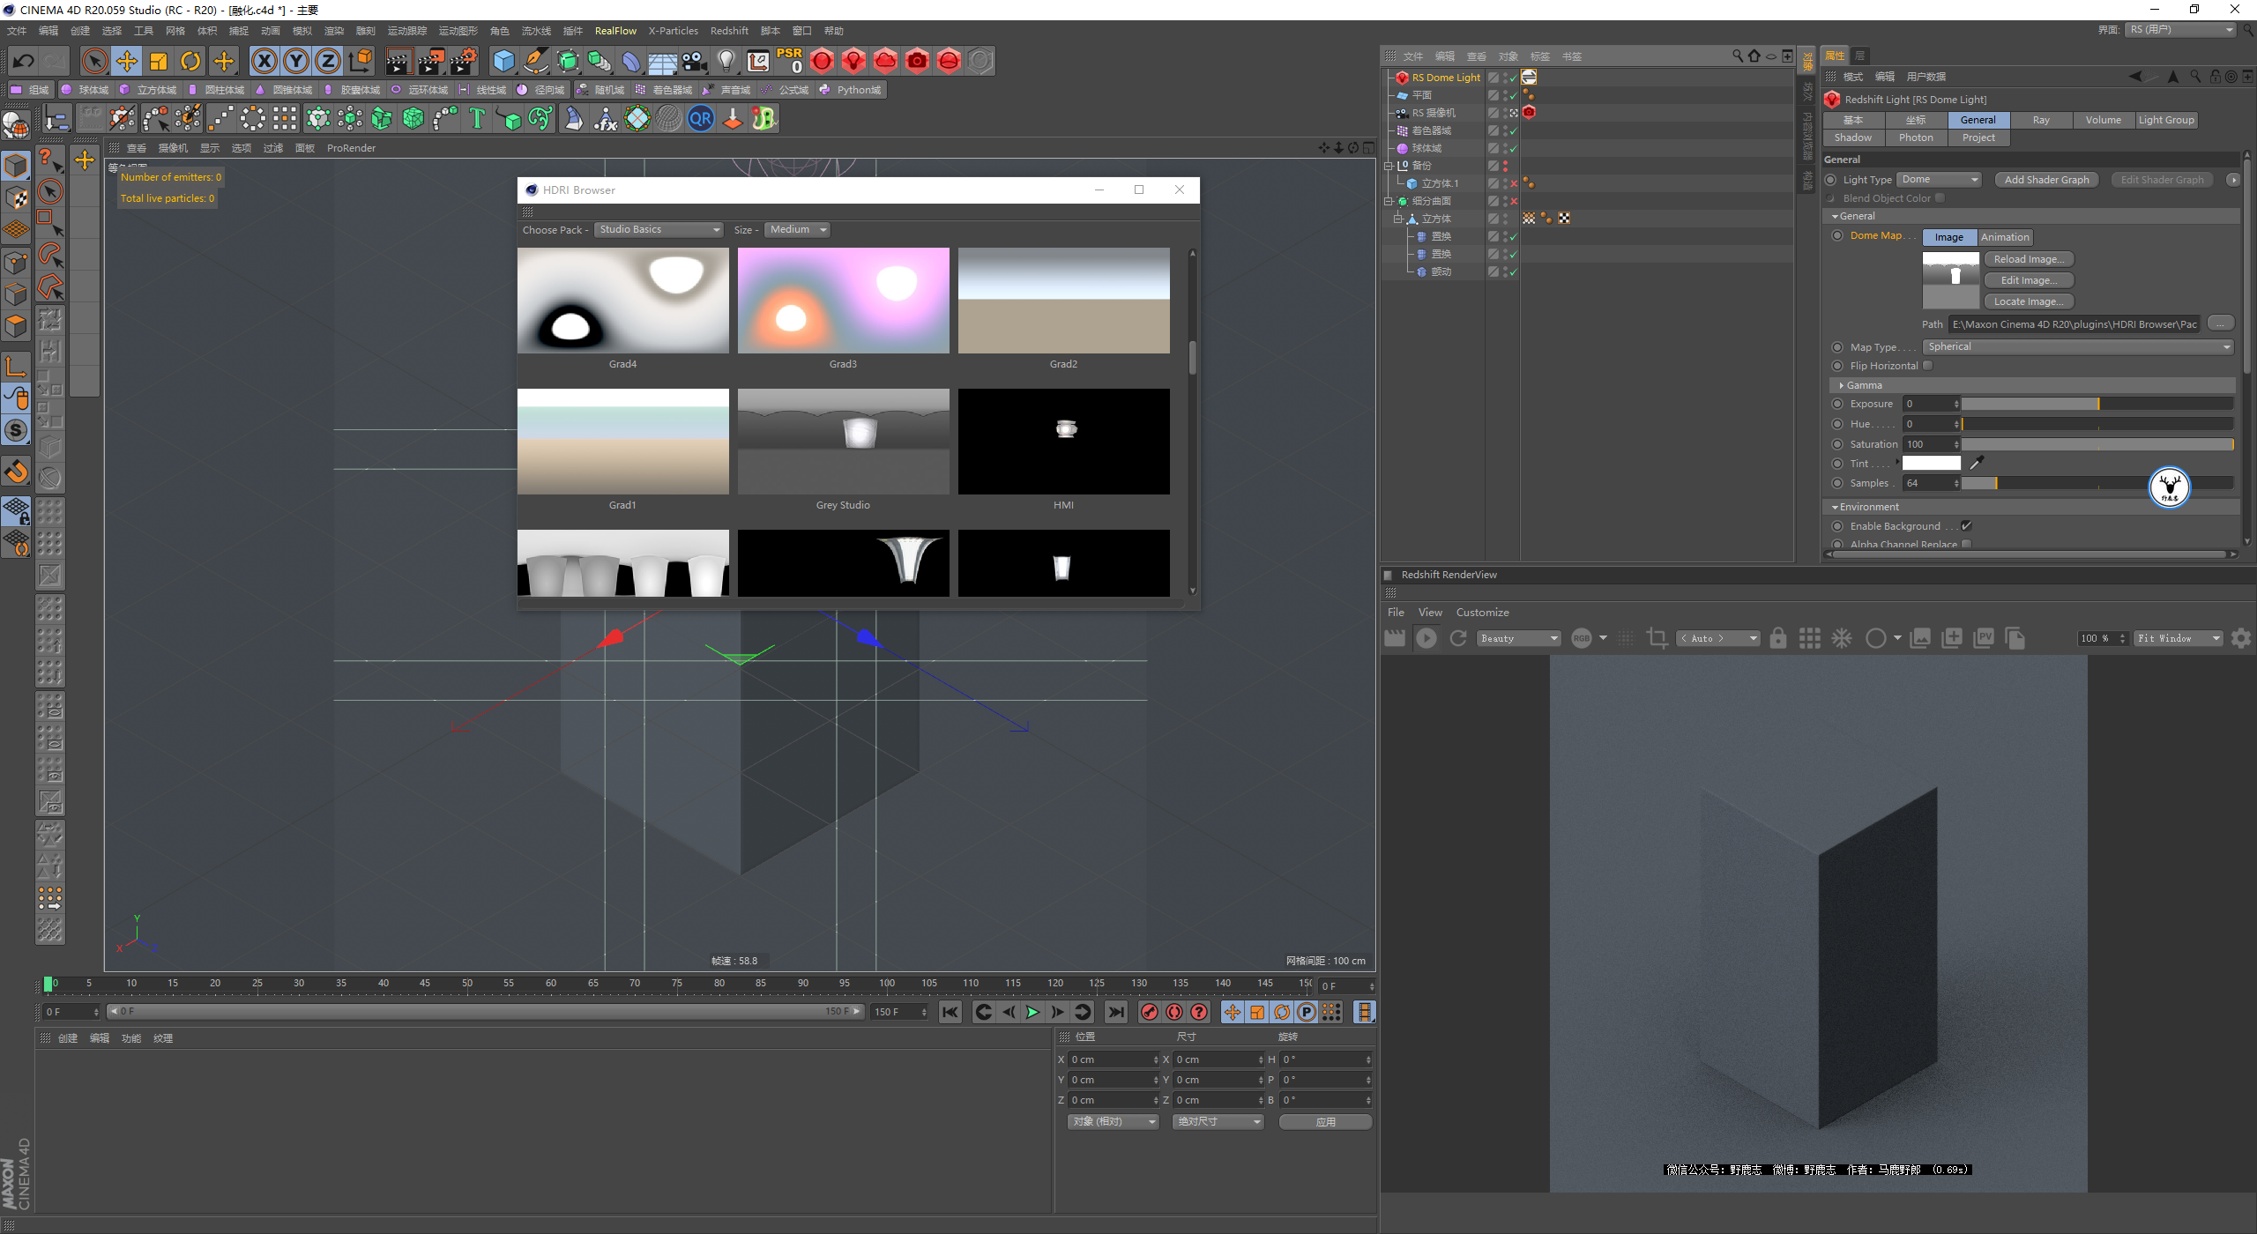Click the X-axis lock icon
Image resolution: width=2257 pixels, height=1234 pixels.
coord(264,61)
